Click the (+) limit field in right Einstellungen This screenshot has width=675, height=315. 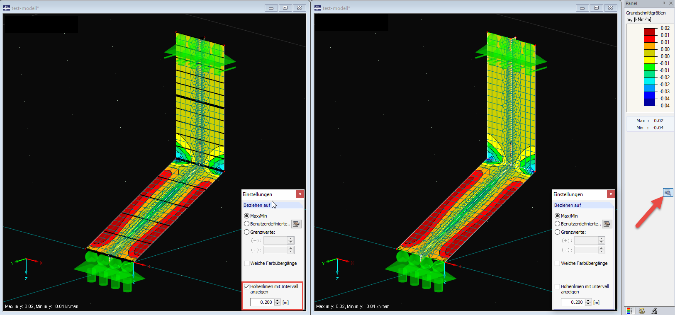click(x=586, y=240)
